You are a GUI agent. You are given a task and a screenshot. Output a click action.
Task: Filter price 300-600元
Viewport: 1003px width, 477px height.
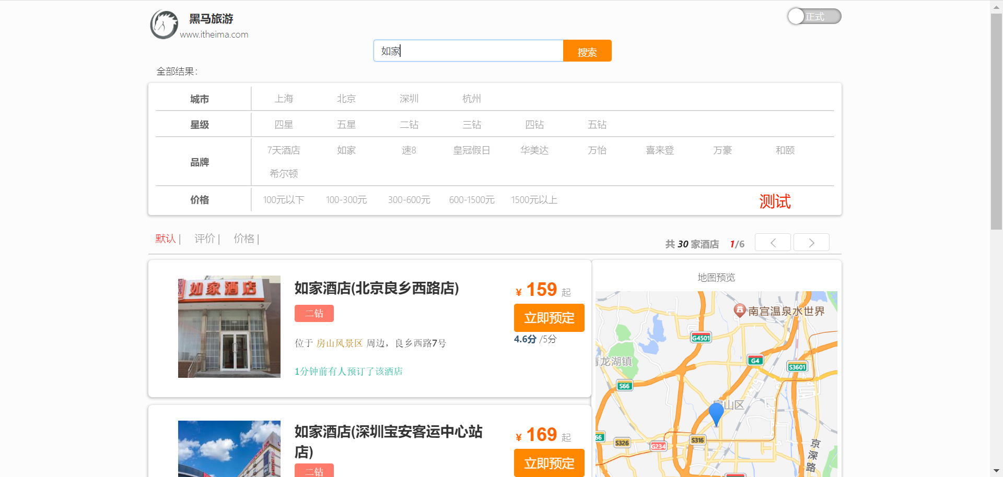[x=409, y=200]
